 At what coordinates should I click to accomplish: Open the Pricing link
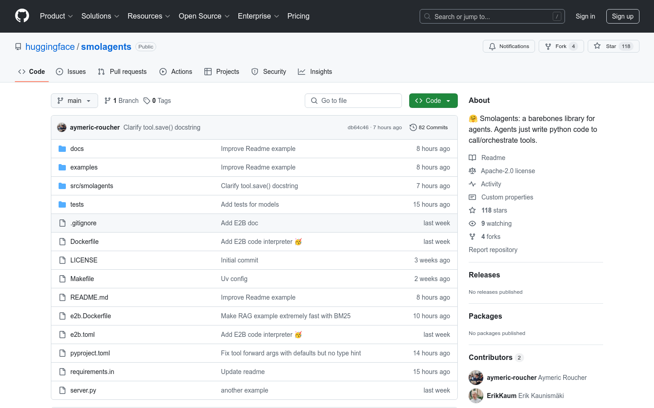[298, 16]
